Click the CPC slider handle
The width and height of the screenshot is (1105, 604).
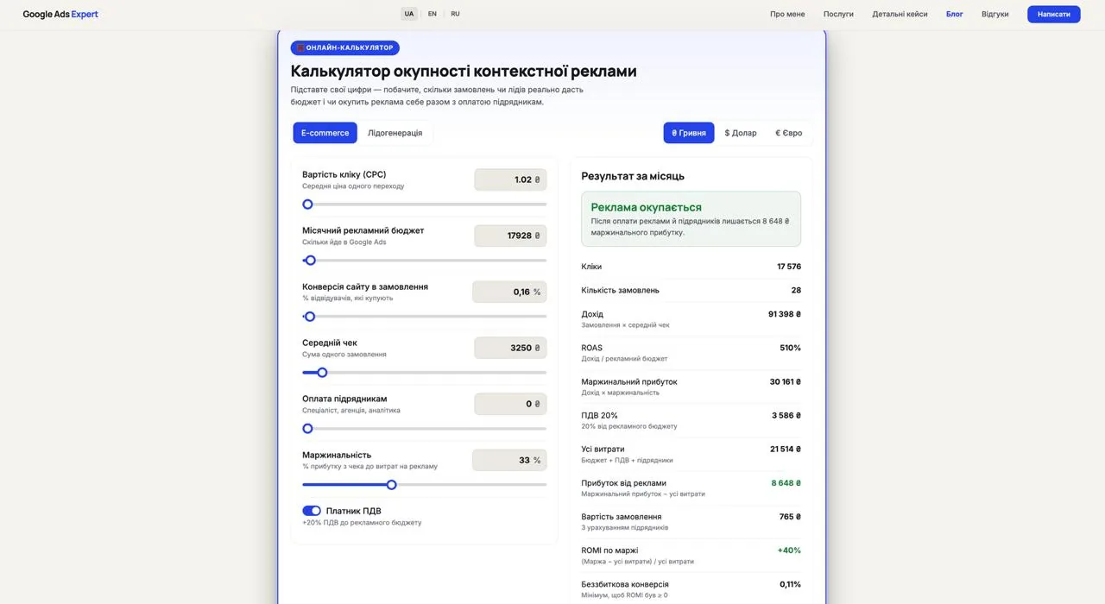pos(307,204)
